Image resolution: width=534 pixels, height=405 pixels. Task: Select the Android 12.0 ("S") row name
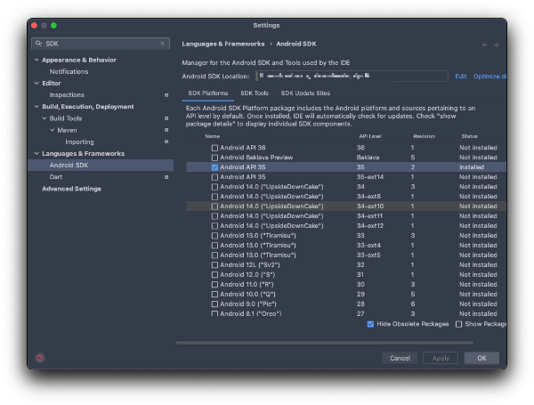click(x=247, y=275)
